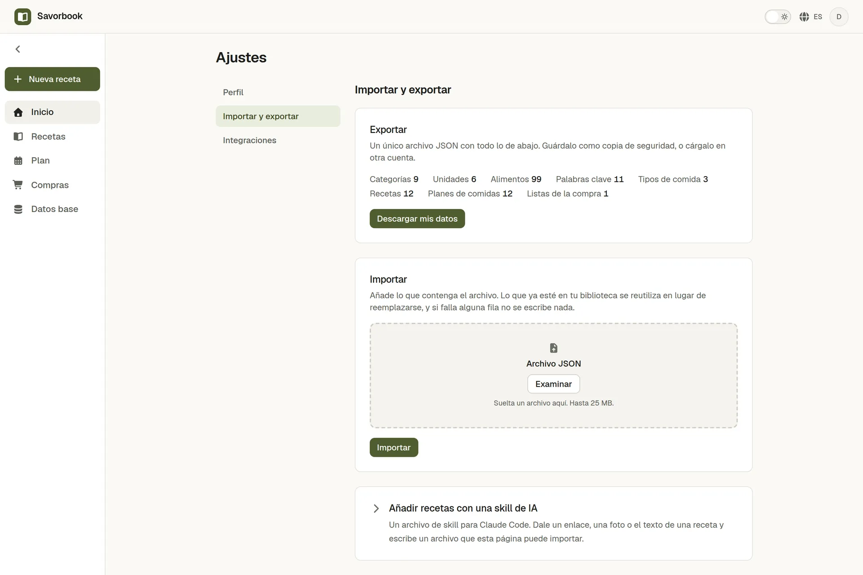This screenshot has width=863, height=575.
Task: Click the Ajustes page heading
Action: pyautogui.click(x=241, y=57)
